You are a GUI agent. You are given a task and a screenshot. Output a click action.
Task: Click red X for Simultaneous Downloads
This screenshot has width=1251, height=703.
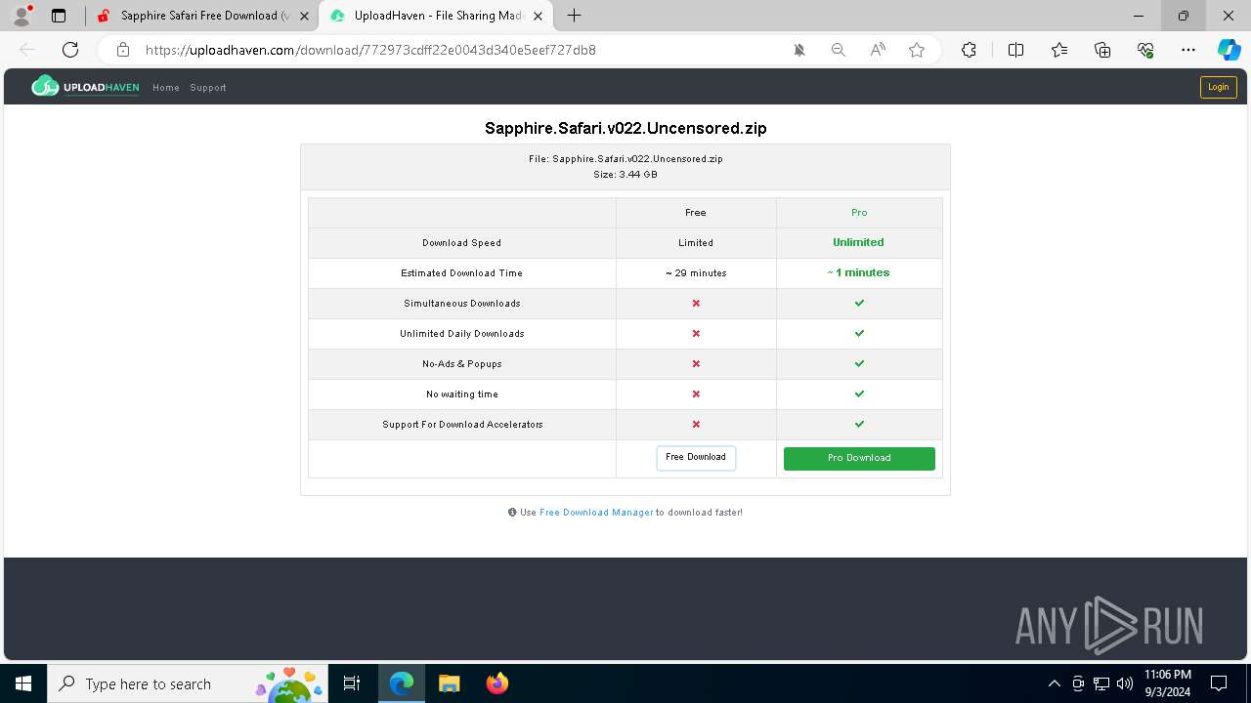pos(696,304)
